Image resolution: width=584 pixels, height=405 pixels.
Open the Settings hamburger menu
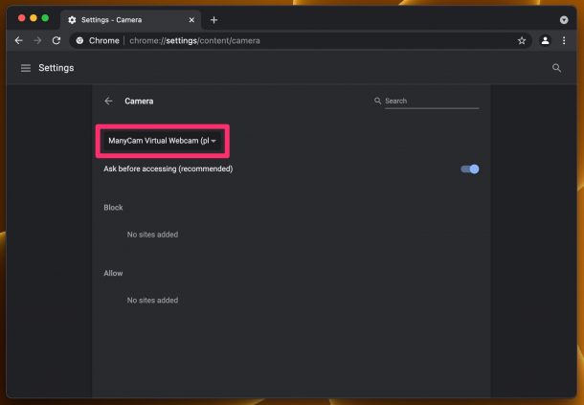click(26, 68)
